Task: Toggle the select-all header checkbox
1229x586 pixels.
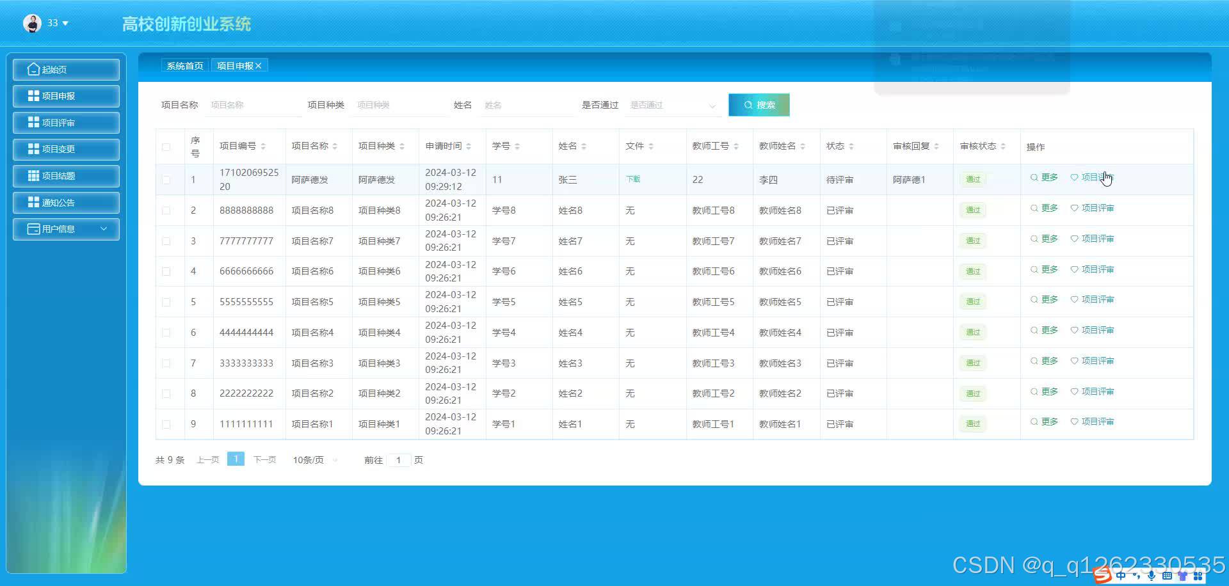Action: [x=166, y=147]
